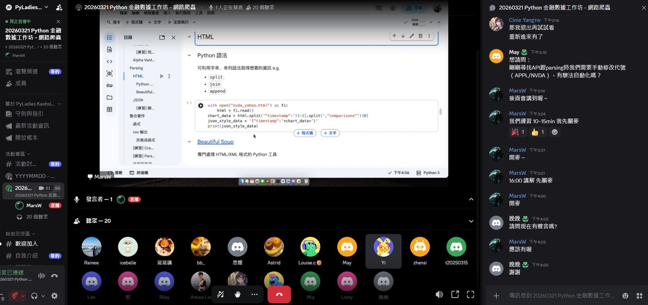648x305 pixels.
Task: Open the emoji picker in chat
Action: click(625, 295)
